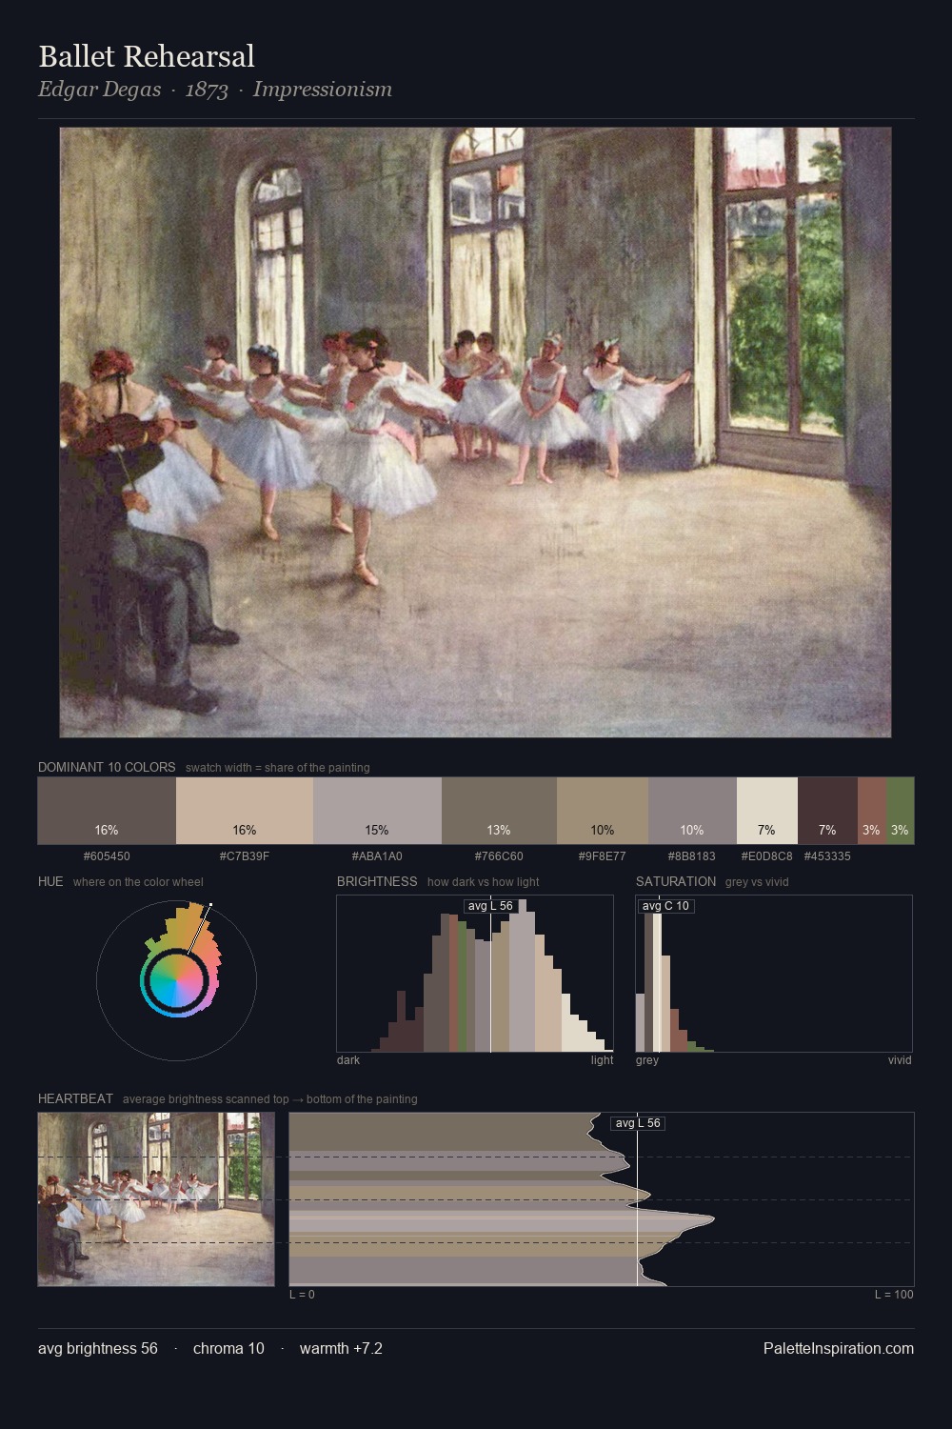Image resolution: width=952 pixels, height=1429 pixels.
Task: Click the 'light' axis label under brightness
Action: point(603,1060)
